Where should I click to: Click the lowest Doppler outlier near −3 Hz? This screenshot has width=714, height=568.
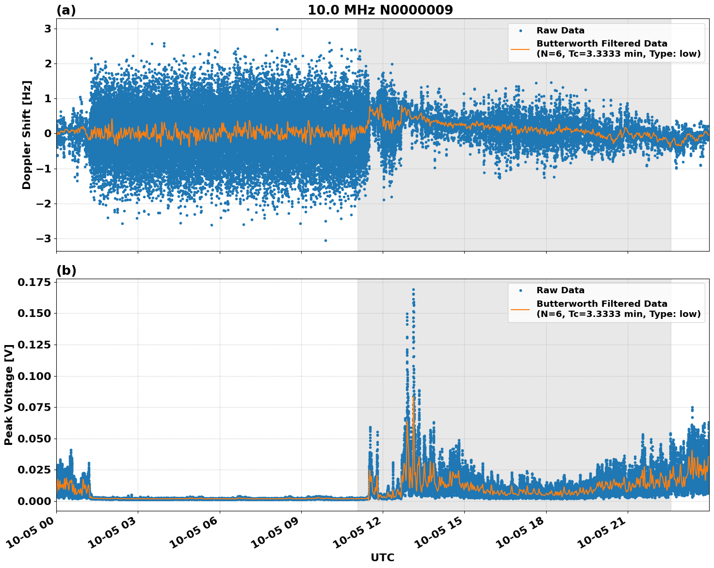point(325,240)
